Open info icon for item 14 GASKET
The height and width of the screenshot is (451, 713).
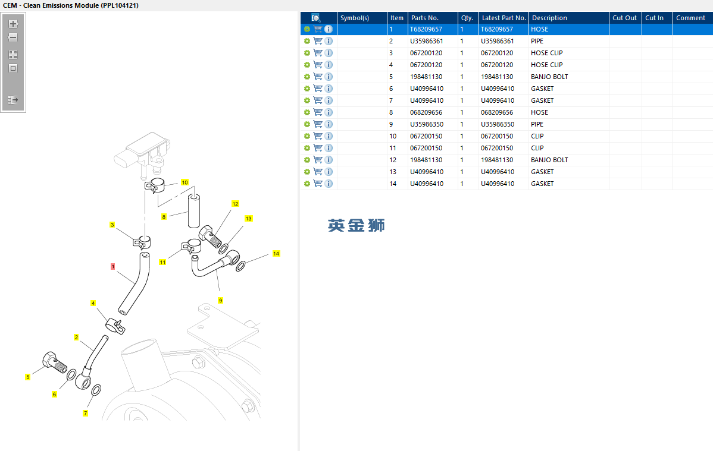[329, 184]
